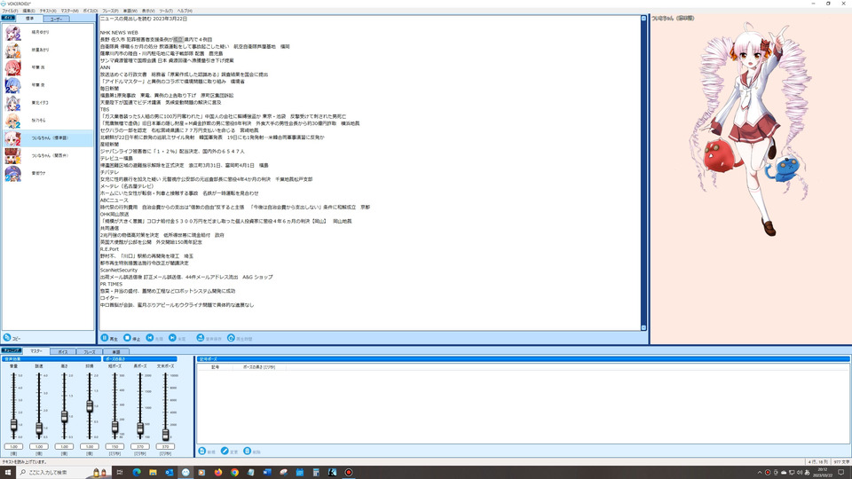Viewport: 852px width, 479px height.
Task: Click the 'NHK NEWS WEB' line in editor
Action: tap(118, 33)
